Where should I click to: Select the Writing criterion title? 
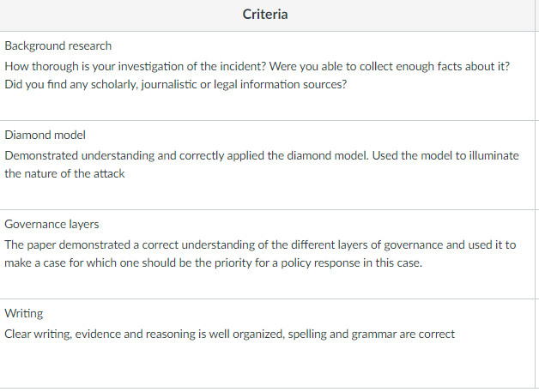[24, 314]
